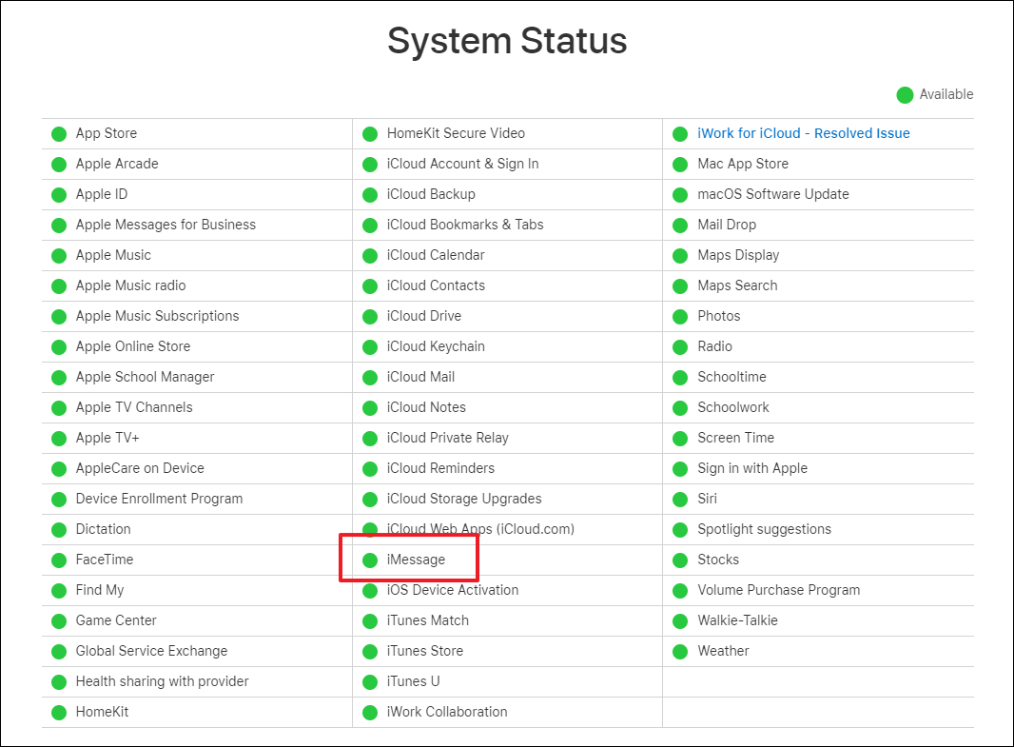This screenshot has height=747, width=1014.
Task: Select the iCloud Reminders text
Action: click(x=440, y=468)
